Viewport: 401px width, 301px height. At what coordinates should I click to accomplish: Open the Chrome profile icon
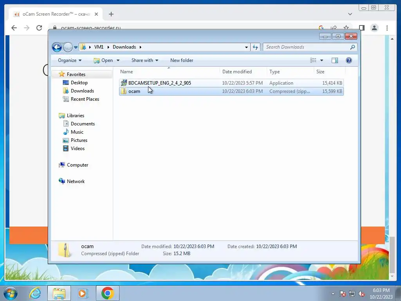click(x=374, y=28)
